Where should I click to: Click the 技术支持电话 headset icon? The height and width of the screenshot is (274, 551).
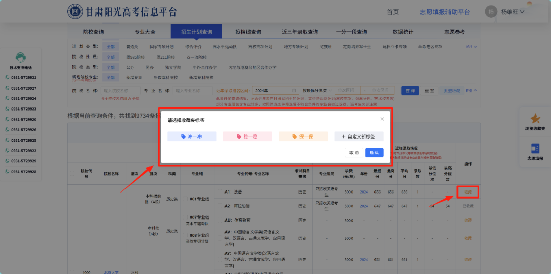coord(20,59)
